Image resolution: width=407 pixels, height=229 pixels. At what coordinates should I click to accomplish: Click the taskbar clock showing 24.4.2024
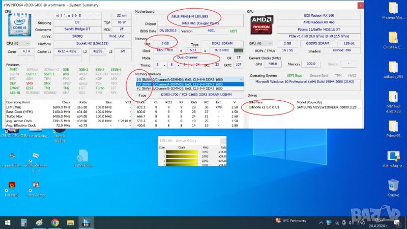(378, 223)
